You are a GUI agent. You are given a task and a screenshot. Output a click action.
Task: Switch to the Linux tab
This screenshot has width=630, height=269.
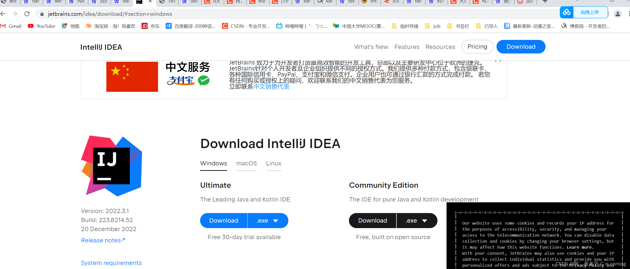tap(274, 163)
